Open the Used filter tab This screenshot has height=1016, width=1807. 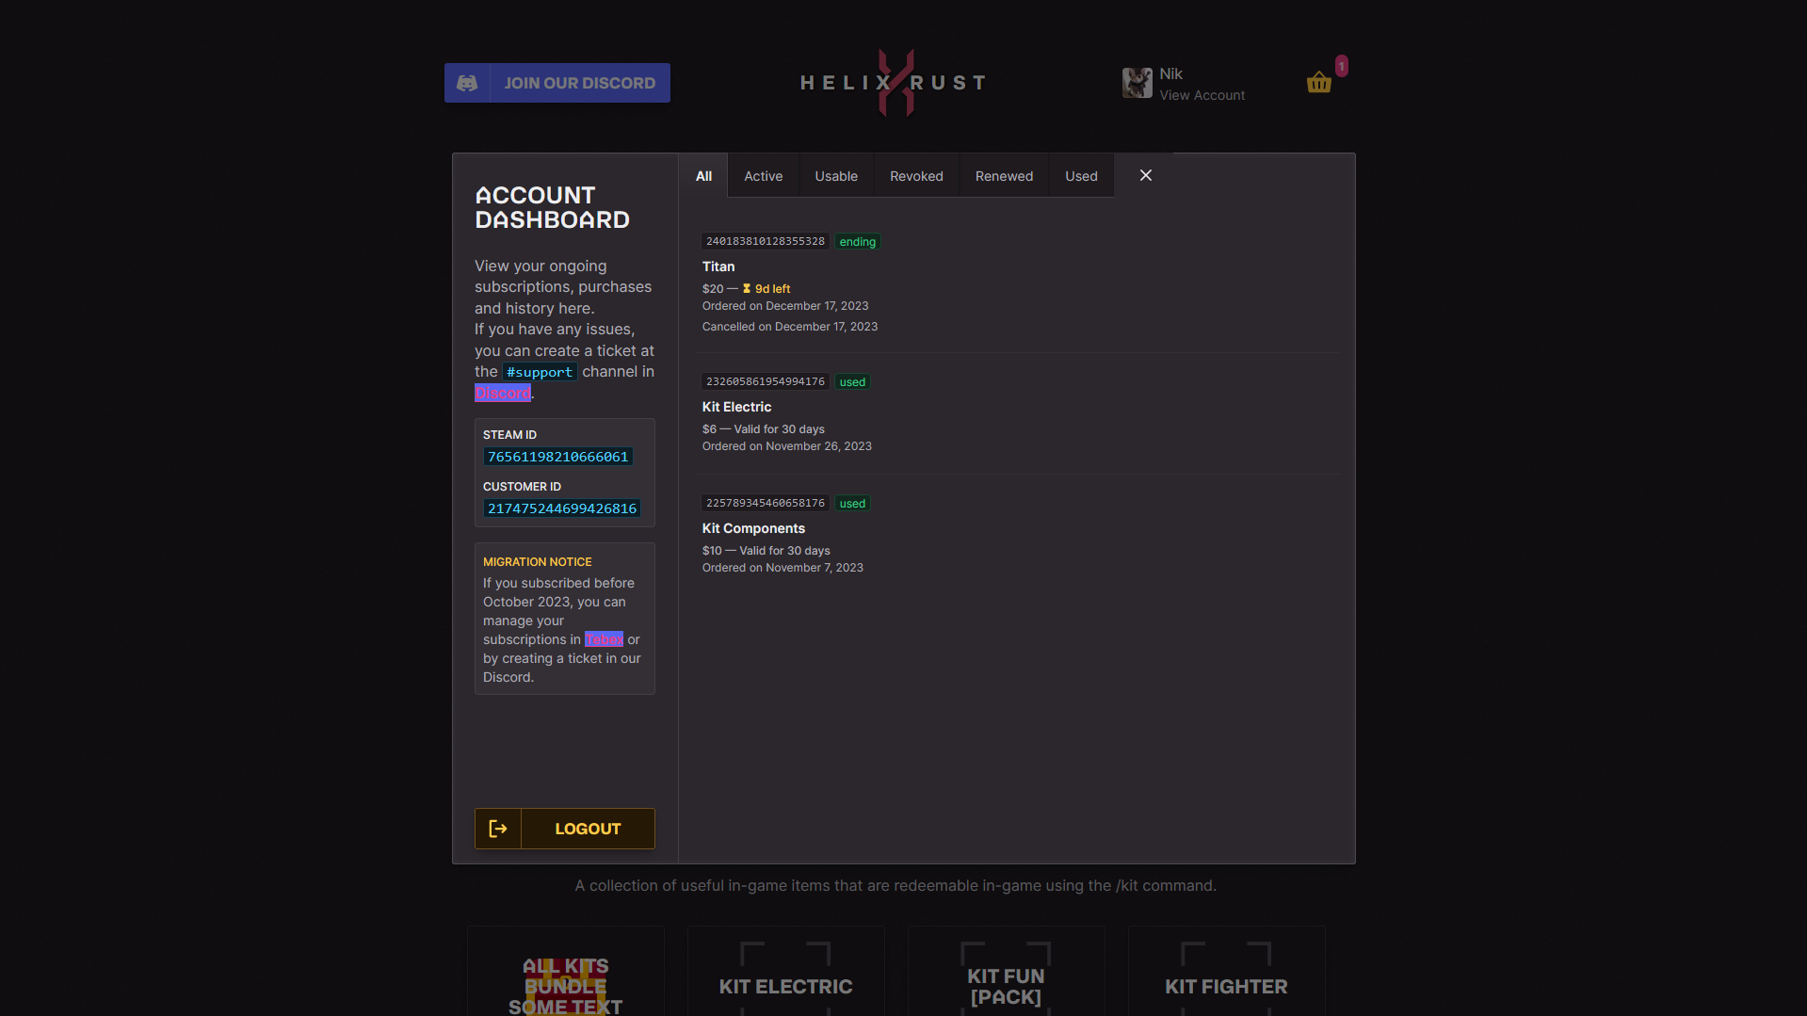1080,175
